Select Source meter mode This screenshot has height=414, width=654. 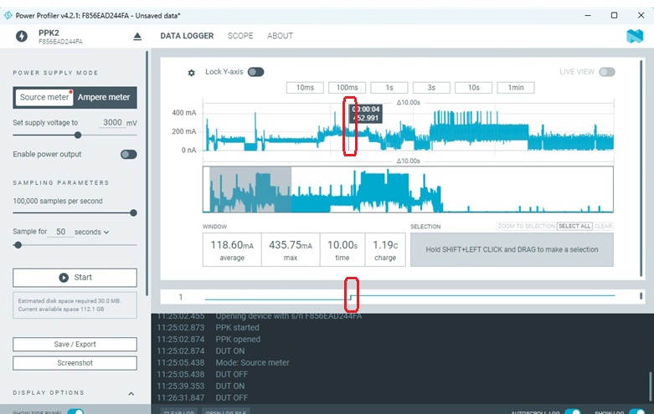(x=44, y=97)
